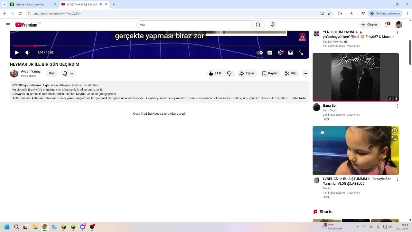Open the tab search dropdown arrow
Viewport: 412px width, 232px height.
pos(4,5)
